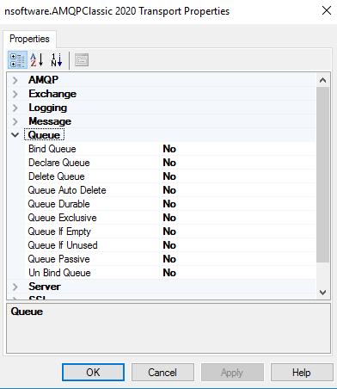Screen dimensions: 337x389
Task: Click the No value for Queue Passive
Action: (169, 259)
